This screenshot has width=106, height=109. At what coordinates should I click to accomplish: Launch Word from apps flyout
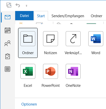(x=96, y=43)
